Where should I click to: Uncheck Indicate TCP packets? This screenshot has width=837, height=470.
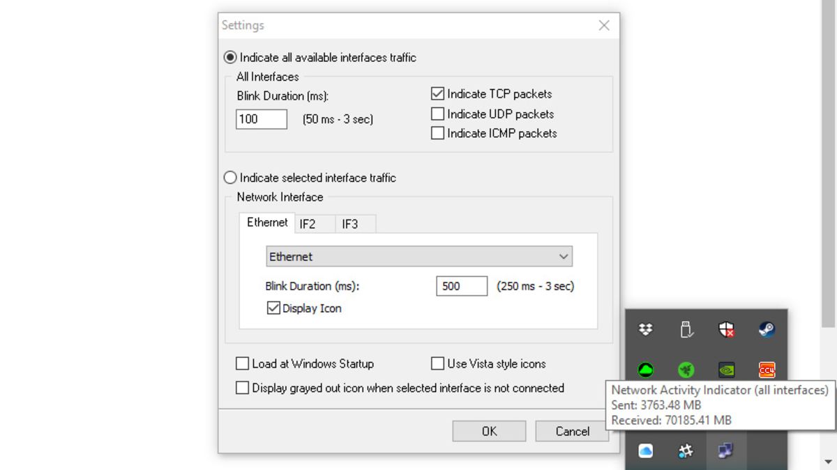[437, 93]
